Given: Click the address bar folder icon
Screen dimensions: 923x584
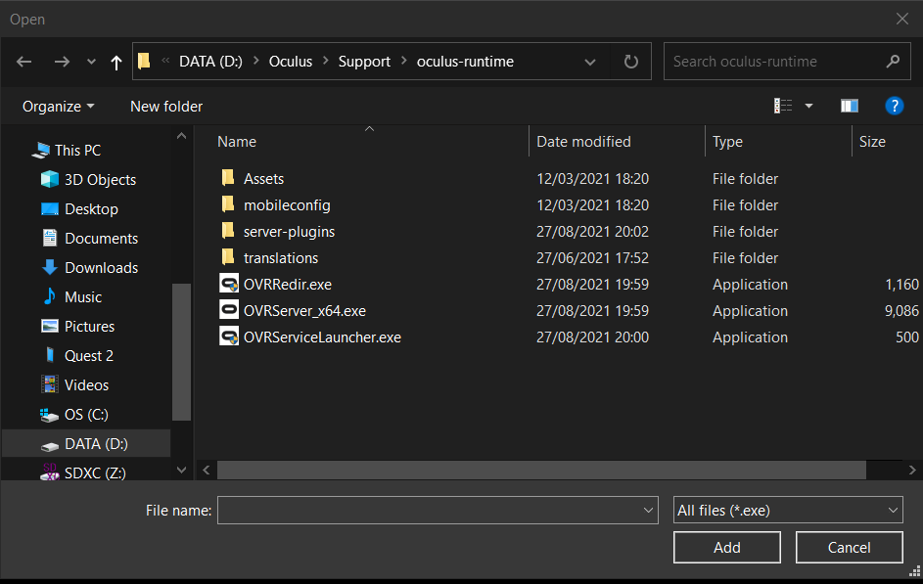Looking at the screenshot, I should [144, 61].
